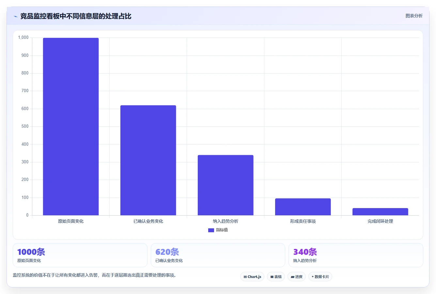Click the Chart.js tag
Viewport: 436px width, 294px height.
pyautogui.click(x=252, y=277)
